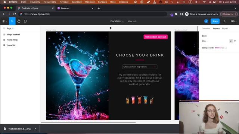This screenshot has width=239, height=134.
Task: Go forward in browser
Action: [x=9, y=14]
